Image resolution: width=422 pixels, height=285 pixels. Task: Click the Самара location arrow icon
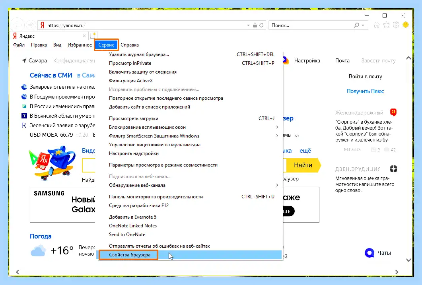click(x=24, y=60)
